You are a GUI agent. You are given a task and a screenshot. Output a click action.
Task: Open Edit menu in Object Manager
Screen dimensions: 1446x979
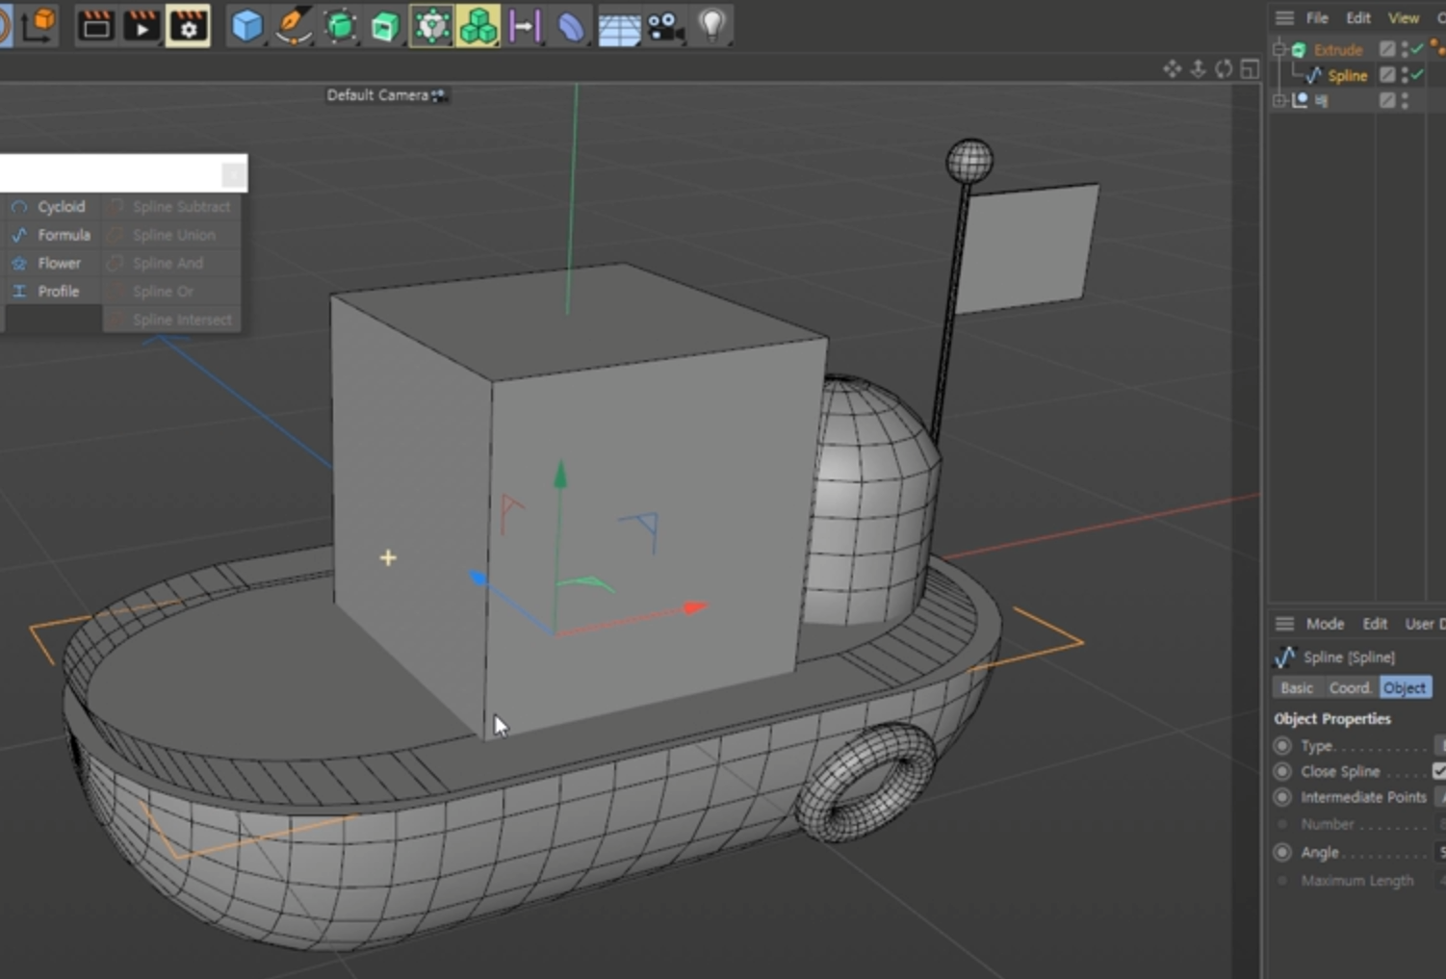click(1358, 18)
